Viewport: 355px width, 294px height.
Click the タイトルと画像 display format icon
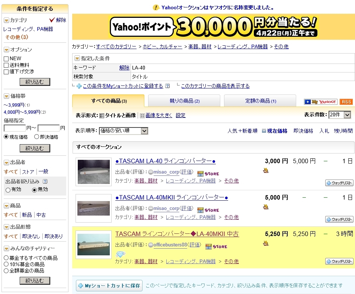tap(102, 116)
